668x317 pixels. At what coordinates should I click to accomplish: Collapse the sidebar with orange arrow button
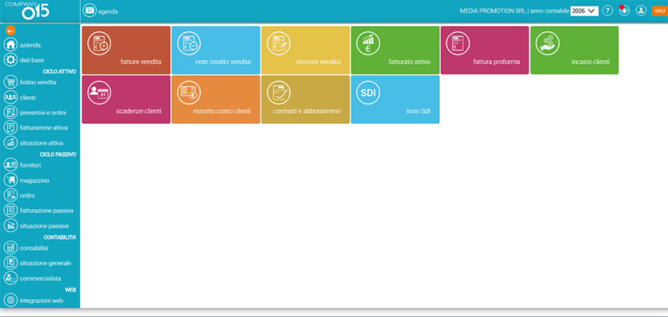click(x=11, y=31)
